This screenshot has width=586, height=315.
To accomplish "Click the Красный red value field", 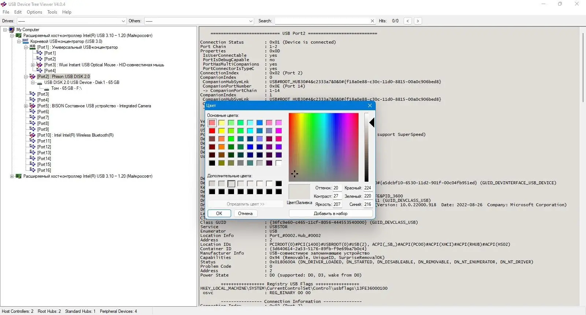I will 368,188.
